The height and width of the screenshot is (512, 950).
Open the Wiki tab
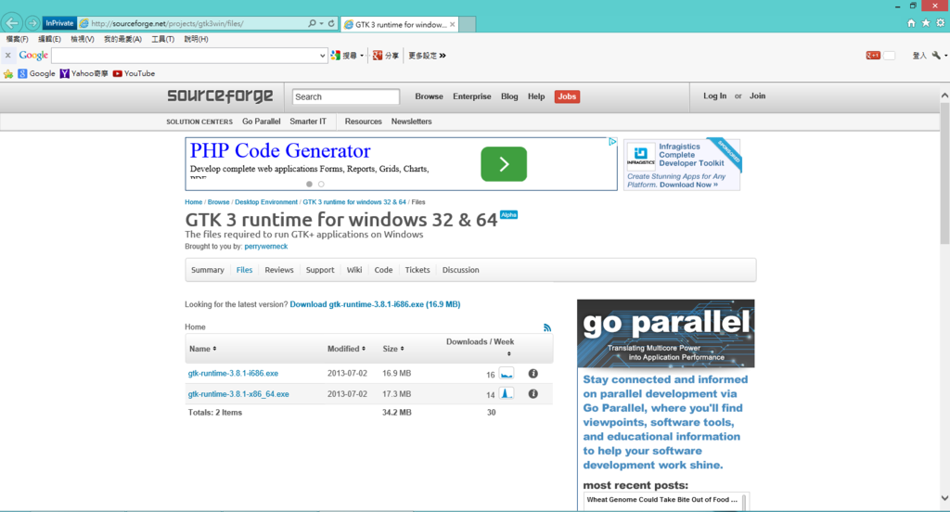tap(354, 270)
